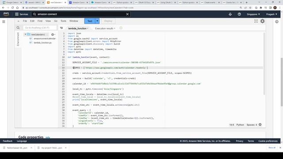
Task: Open the Feedback link in footer
Action: (x=8, y=141)
